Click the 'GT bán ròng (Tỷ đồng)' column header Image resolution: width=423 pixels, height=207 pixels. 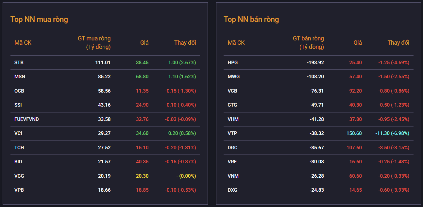pyautogui.click(x=308, y=43)
